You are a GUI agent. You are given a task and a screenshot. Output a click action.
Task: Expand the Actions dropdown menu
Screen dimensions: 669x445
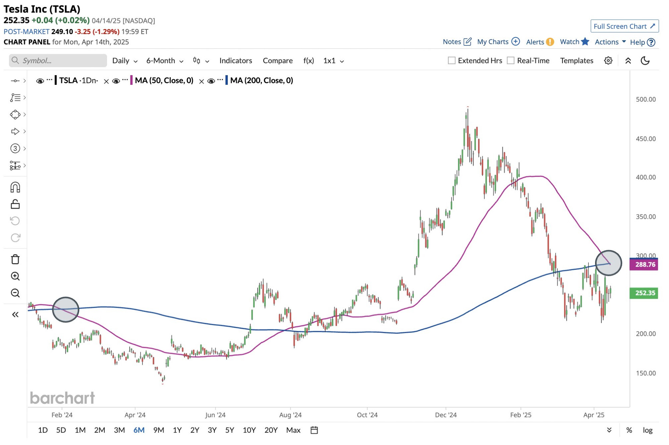click(610, 42)
